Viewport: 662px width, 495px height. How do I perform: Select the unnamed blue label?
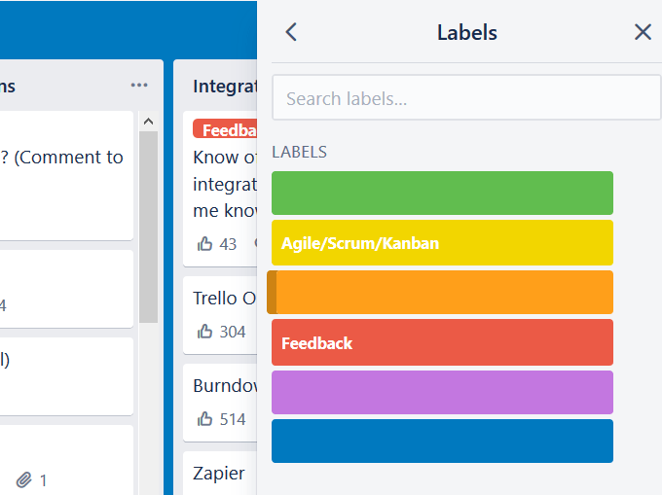442,442
